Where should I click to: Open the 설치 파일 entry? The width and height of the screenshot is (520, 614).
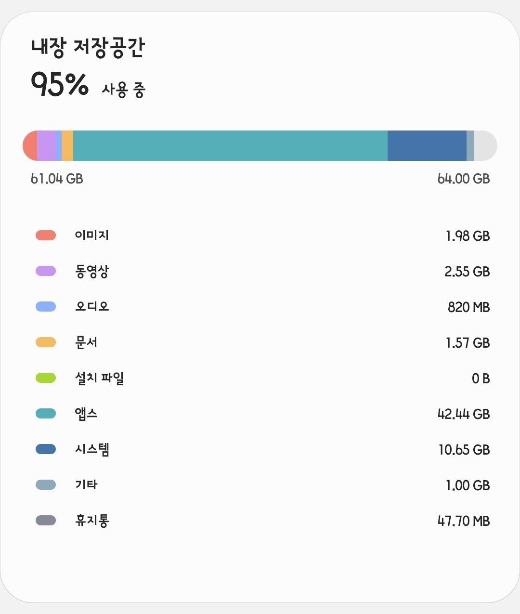pos(260,378)
